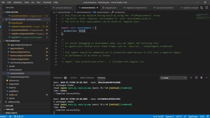Open environment.prod.ts in explorer tree

coord(20,77)
